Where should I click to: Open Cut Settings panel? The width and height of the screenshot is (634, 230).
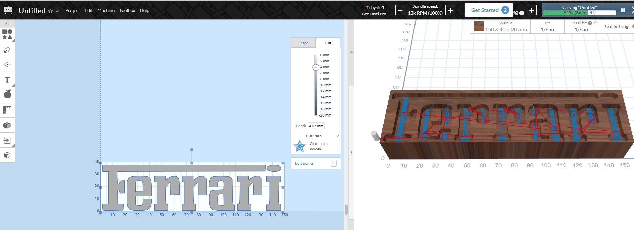(618, 26)
